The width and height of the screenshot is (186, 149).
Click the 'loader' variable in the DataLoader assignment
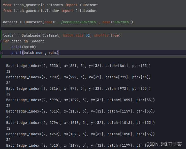tap(9, 35)
